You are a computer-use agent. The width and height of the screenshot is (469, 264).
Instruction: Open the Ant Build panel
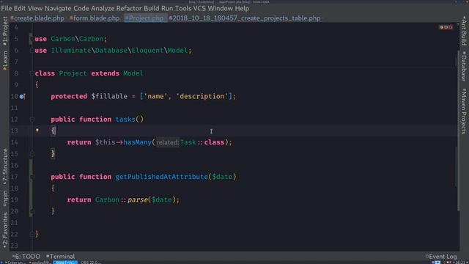point(464,31)
